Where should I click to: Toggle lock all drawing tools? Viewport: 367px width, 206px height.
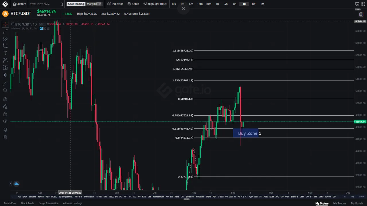click(x=5, y=114)
